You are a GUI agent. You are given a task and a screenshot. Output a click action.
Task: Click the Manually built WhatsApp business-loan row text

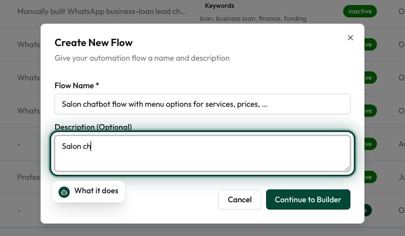point(101,11)
